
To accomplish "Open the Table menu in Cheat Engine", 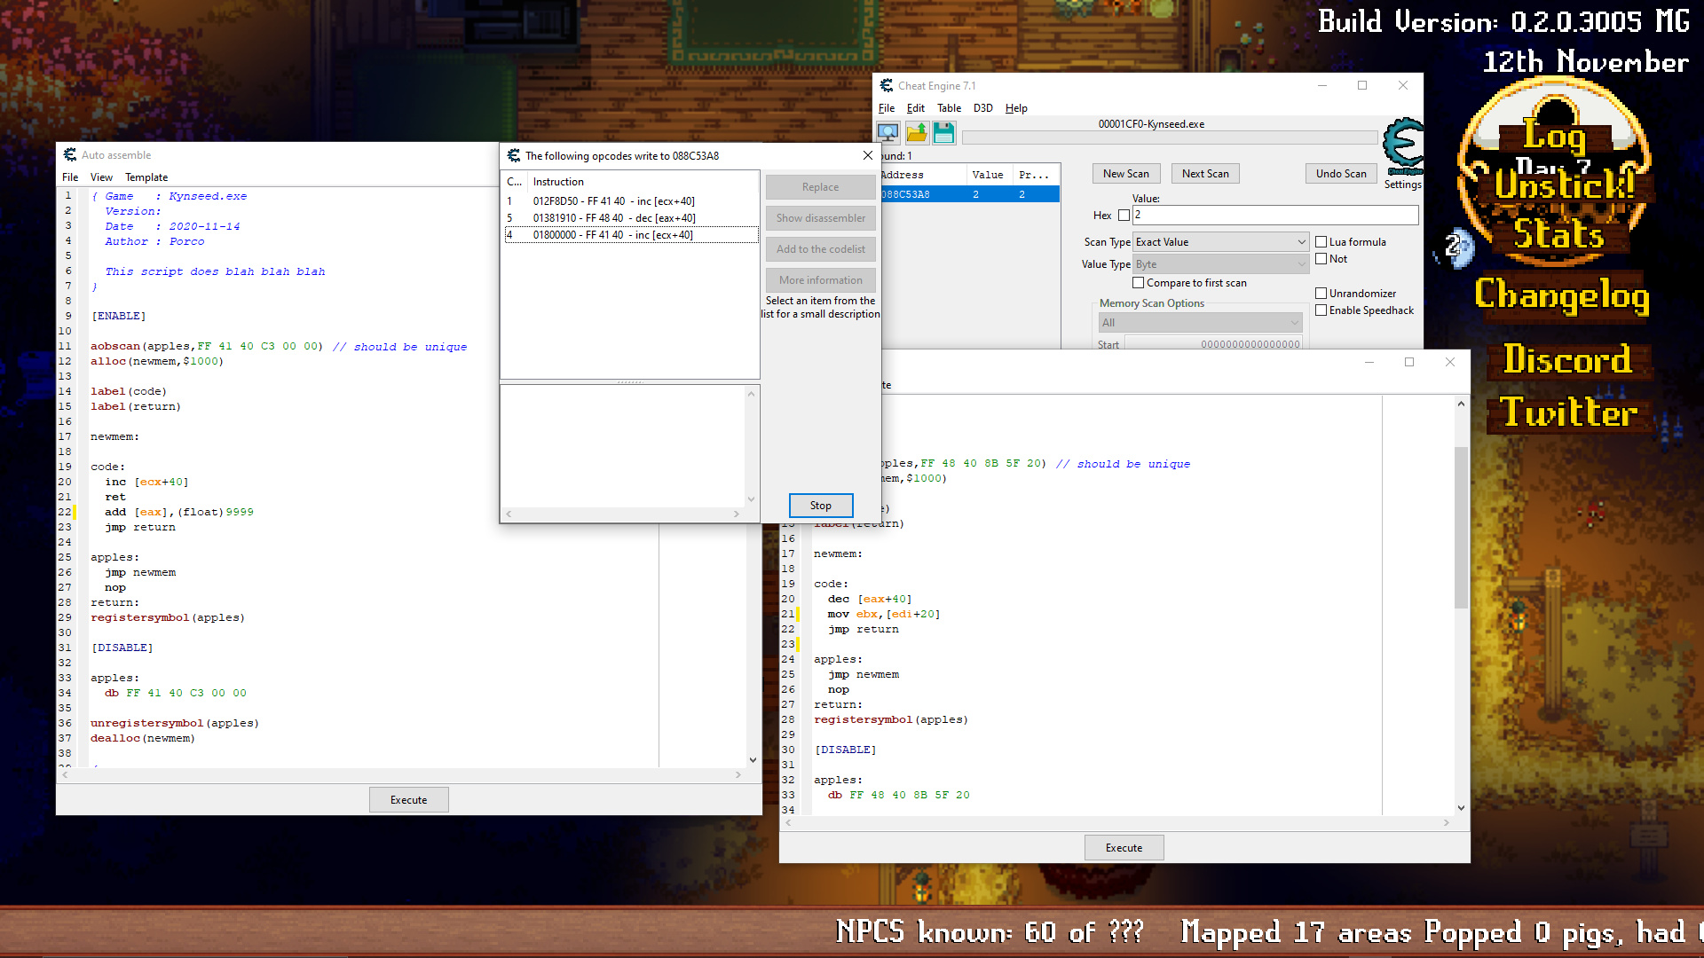I will [x=949, y=107].
